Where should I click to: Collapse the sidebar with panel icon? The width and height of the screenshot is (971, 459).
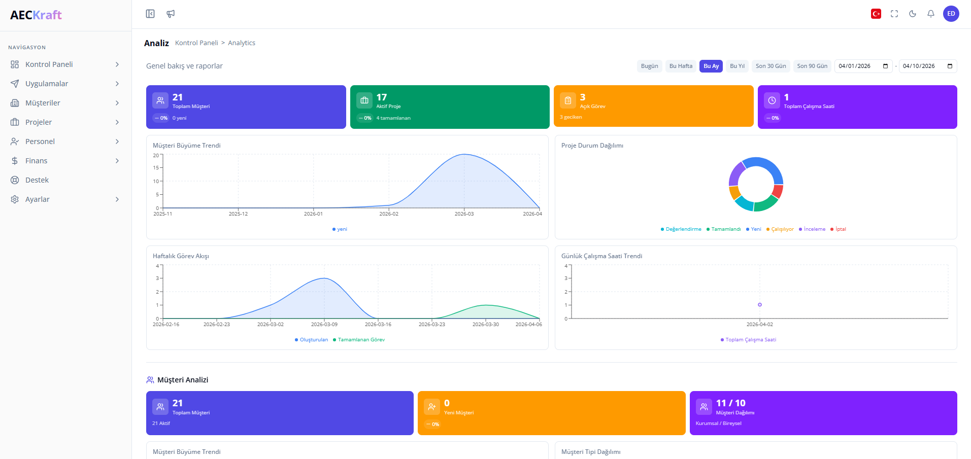[150, 14]
